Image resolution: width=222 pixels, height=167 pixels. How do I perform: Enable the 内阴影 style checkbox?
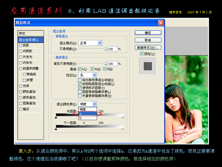point(21,51)
